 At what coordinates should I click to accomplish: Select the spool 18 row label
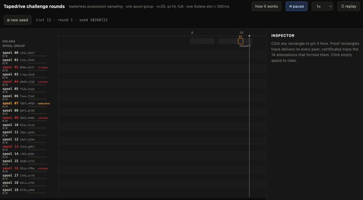(x=10, y=183)
